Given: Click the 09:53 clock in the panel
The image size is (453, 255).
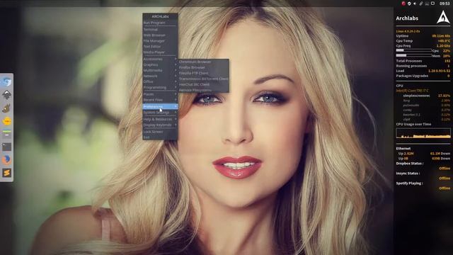Looking at the screenshot, I should coord(445,4).
